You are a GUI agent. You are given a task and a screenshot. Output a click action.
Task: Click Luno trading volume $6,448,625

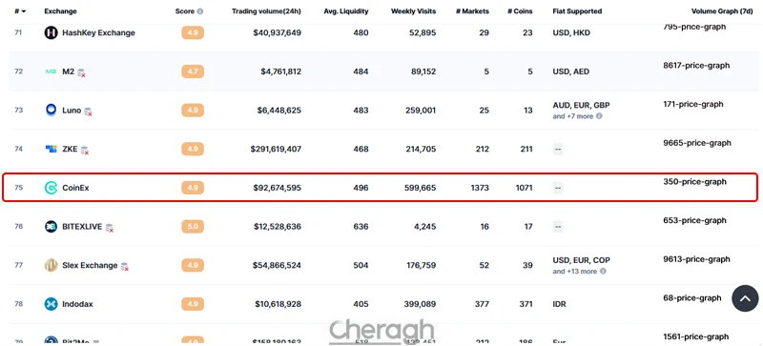(279, 110)
